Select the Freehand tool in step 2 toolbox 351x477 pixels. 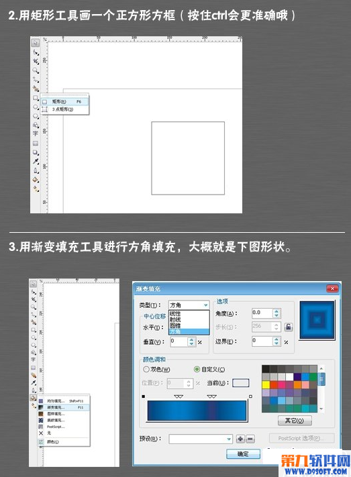(x=36, y=80)
